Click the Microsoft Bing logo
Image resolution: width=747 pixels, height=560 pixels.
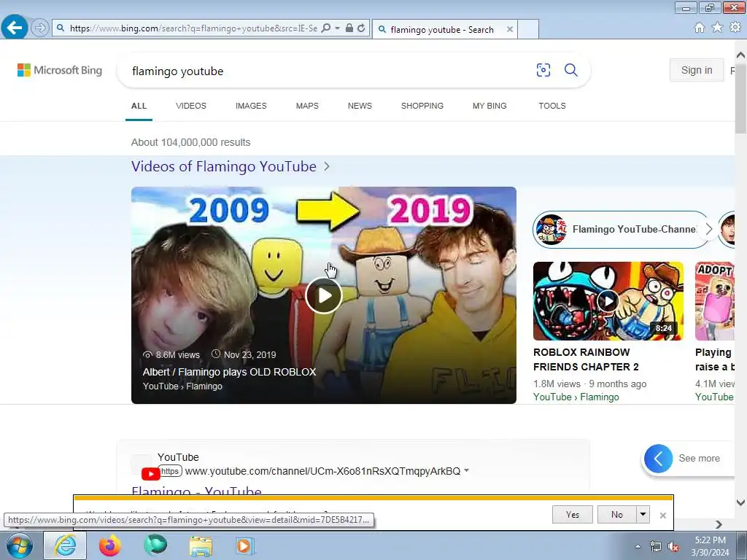(x=60, y=70)
